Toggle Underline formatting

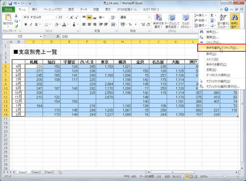pos(36,24)
